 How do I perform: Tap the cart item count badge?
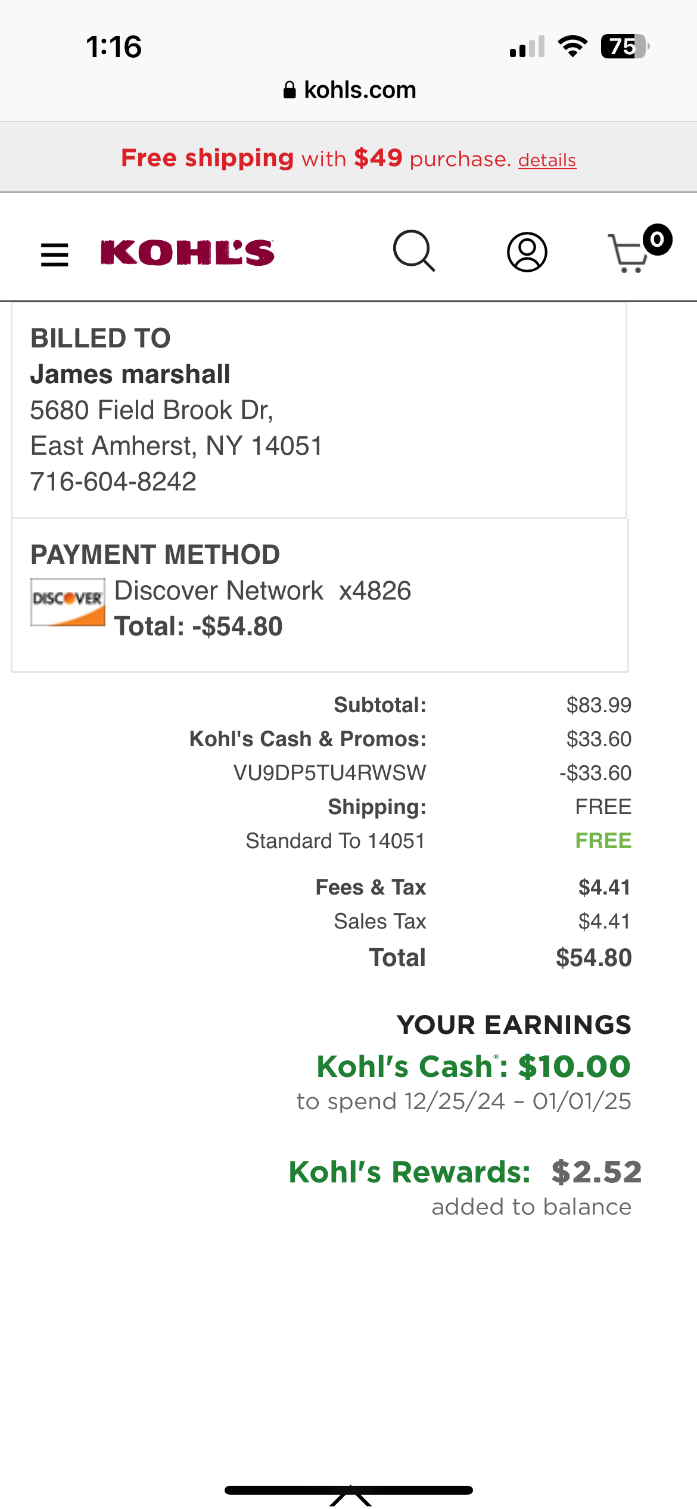click(x=657, y=240)
